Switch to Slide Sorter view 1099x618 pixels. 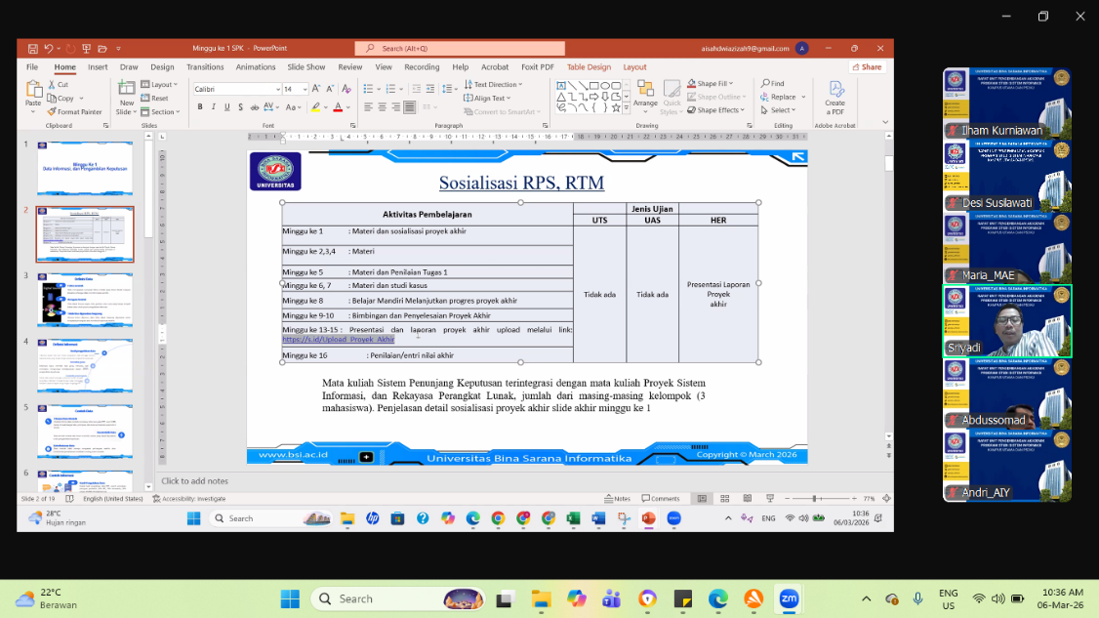(x=724, y=498)
